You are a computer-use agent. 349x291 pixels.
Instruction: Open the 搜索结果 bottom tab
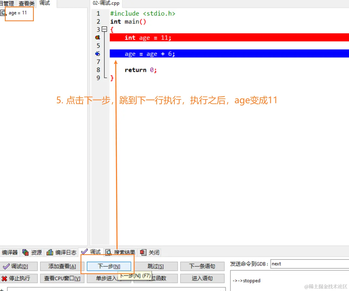[x=120, y=252]
